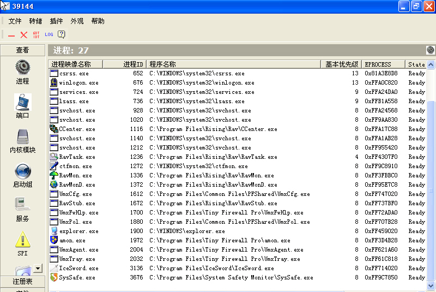Viewport: 436px width, 292px height.
Task: Click the vertical scrollbar up arrow
Action: 431,65
